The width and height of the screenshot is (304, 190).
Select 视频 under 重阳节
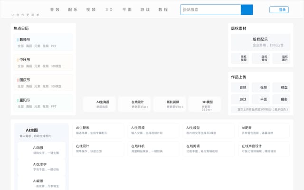click(46, 106)
